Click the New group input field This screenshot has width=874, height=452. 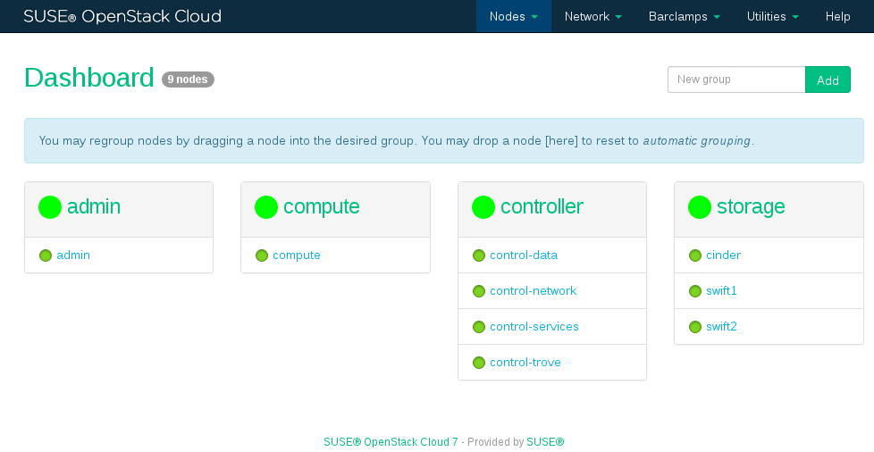[736, 80]
